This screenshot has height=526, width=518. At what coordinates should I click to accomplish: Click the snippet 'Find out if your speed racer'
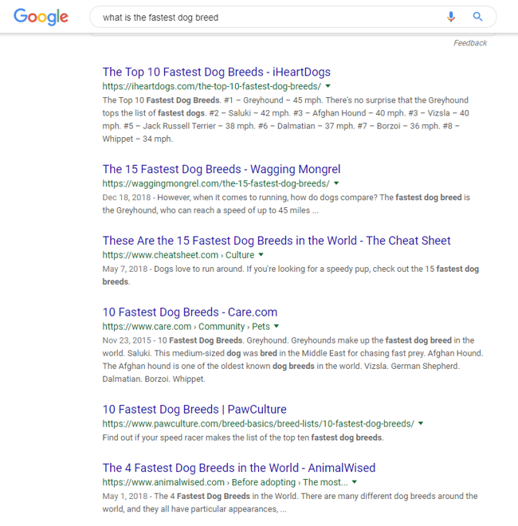click(x=243, y=438)
